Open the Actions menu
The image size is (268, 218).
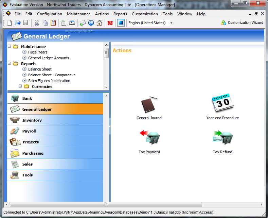click(x=102, y=14)
